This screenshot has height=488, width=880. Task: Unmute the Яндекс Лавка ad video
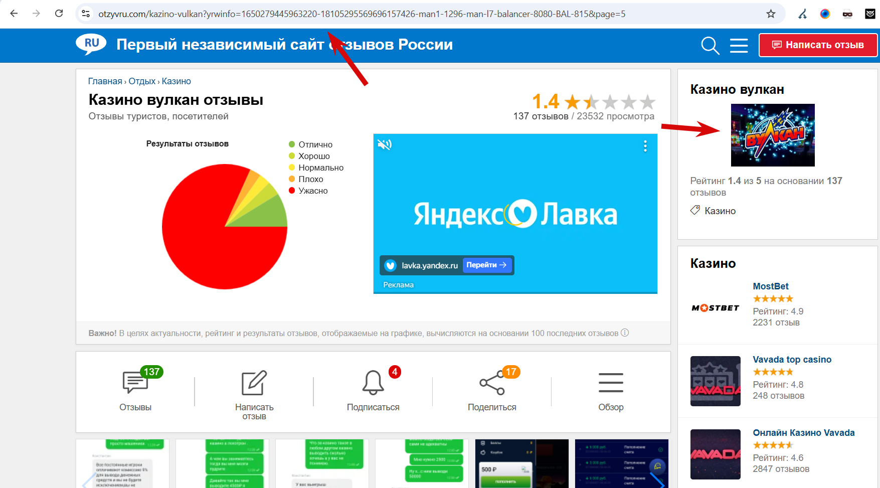385,145
